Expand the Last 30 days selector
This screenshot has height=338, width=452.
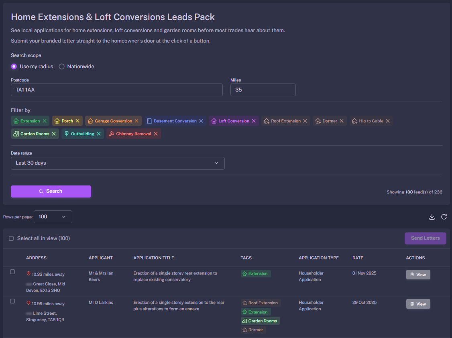point(118,163)
